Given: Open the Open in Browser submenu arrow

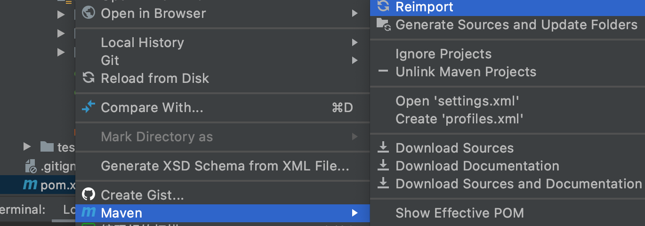Looking at the screenshot, I should [x=355, y=13].
